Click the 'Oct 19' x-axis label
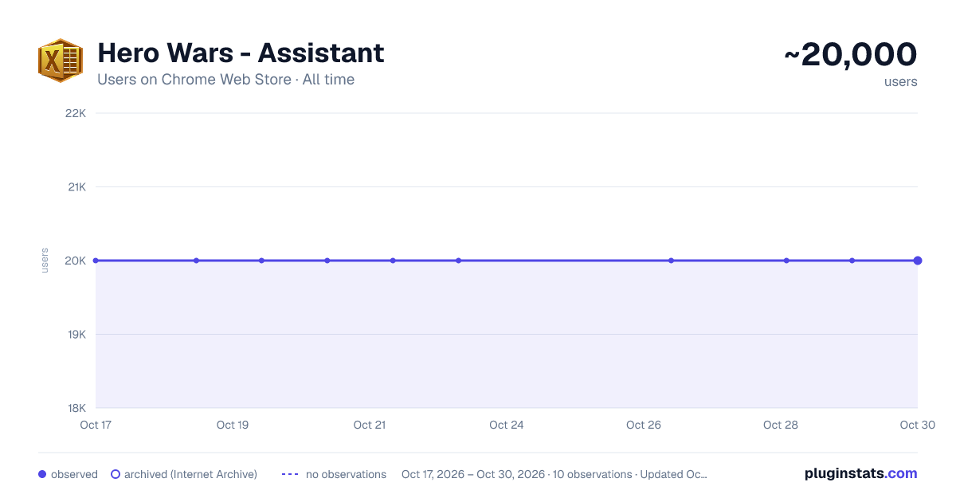The width and height of the screenshot is (956, 502). click(x=233, y=425)
